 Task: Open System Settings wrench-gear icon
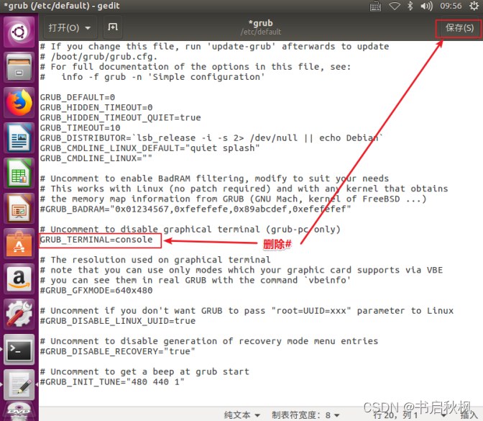(19, 314)
